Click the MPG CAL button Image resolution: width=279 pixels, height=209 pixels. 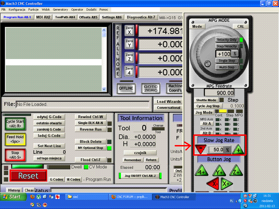pos(240,26)
